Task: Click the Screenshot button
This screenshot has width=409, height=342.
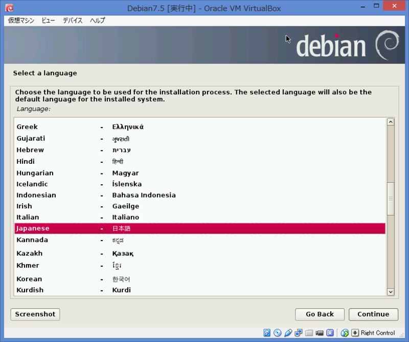Action: pos(35,314)
